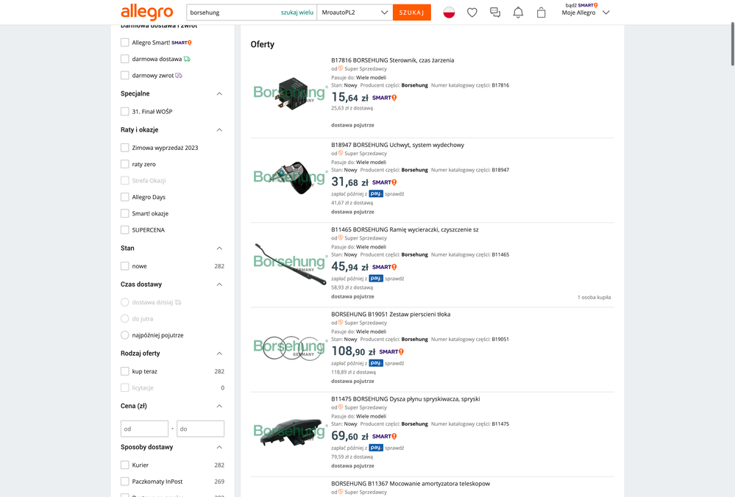Click Super Sprzedawcy badge icon for B11465 offer
The width and height of the screenshot is (735, 497).
click(x=341, y=238)
